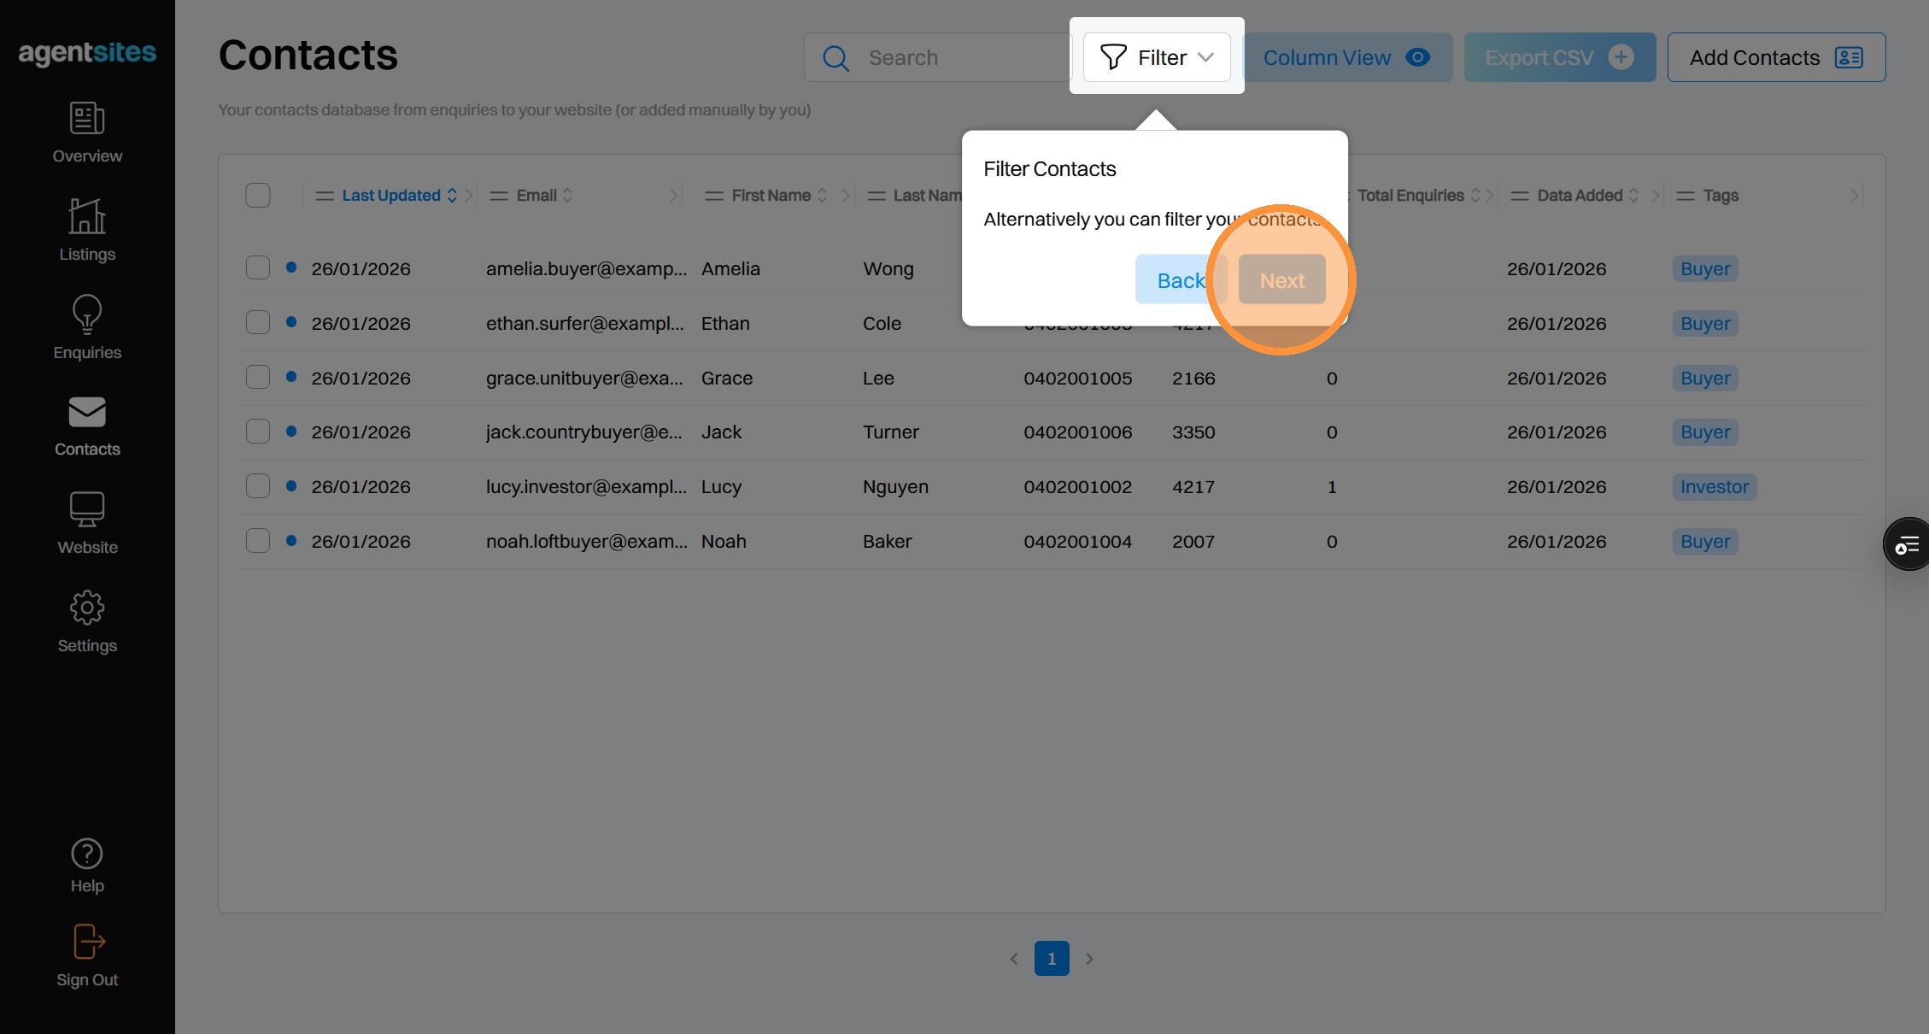Click the Investor tag on Lucy's row

pyautogui.click(x=1714, y=487)
